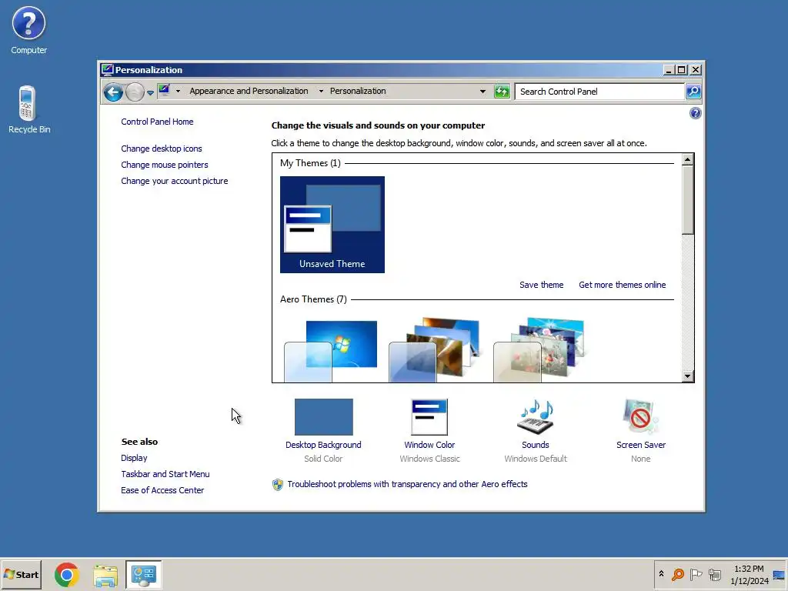Click the Control Panel icon in address bar
The width and height of the screenshot is (788, 591).
point(164,91)
